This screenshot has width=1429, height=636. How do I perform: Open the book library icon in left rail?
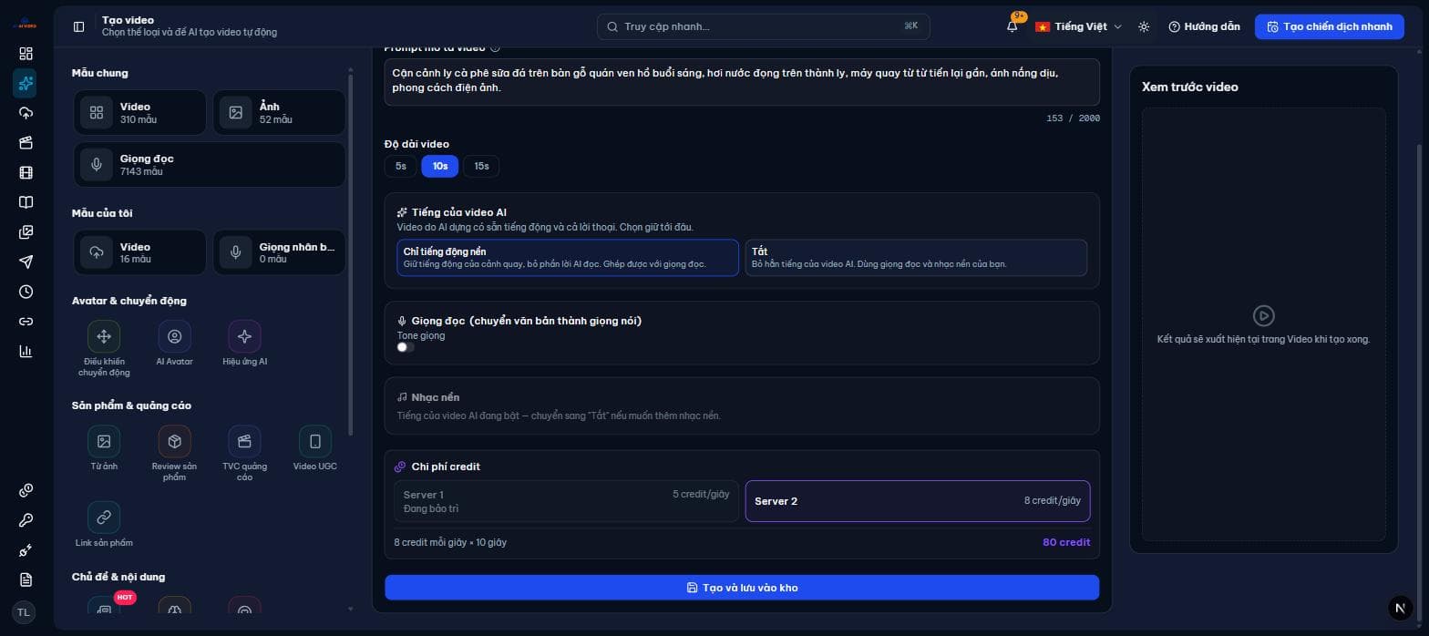[x=26, y=202]
